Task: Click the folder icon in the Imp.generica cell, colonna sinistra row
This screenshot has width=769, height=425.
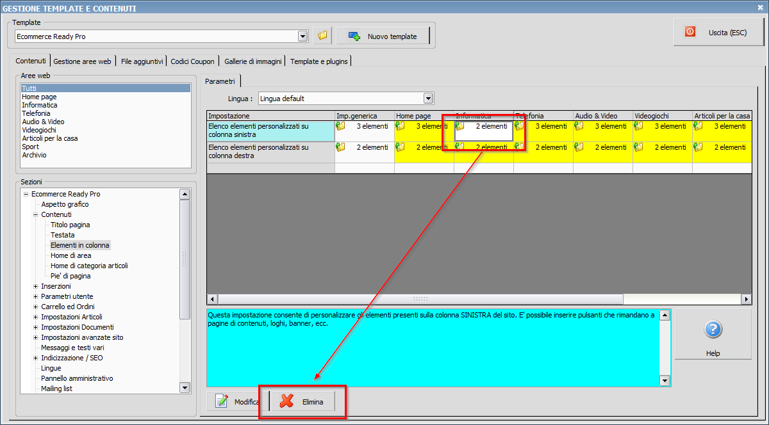Action: (341, 126)
